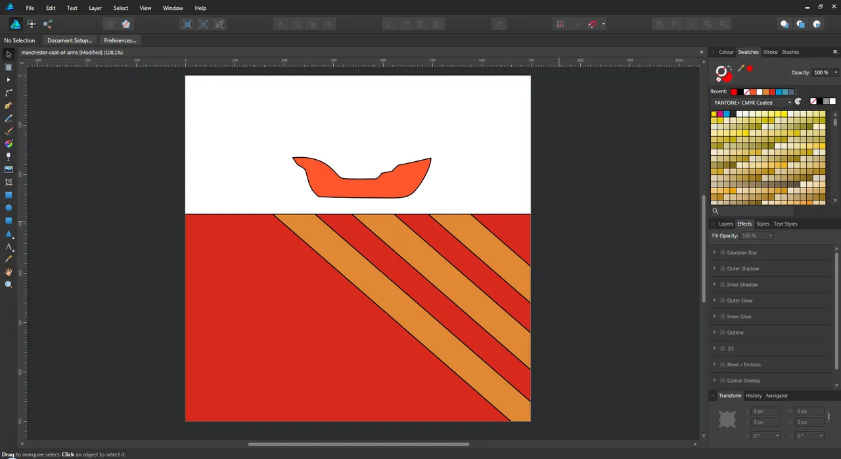Viewport: 841px width, 459px height.
Task: Expand the Inner Shadow settings
Action: point(715,285)
